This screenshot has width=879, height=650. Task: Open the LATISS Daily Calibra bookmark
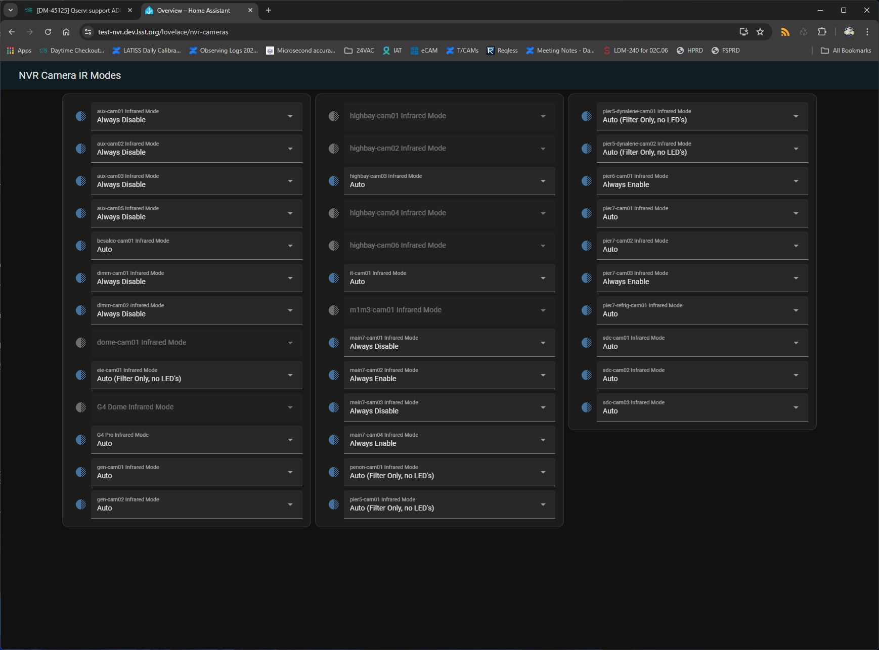(x=147, y=51)
